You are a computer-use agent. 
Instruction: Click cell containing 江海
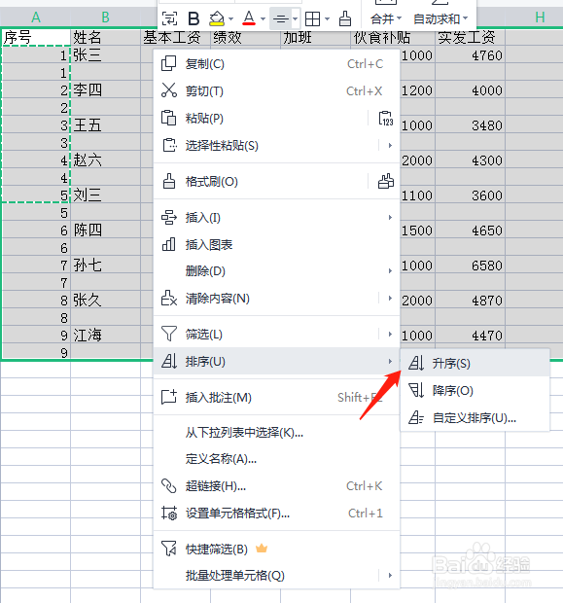click(105, 335)
